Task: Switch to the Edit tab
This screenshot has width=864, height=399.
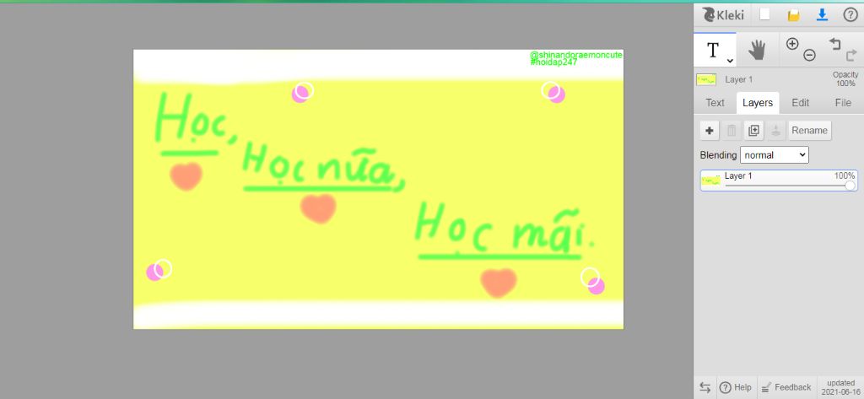Action: (801, 103)
